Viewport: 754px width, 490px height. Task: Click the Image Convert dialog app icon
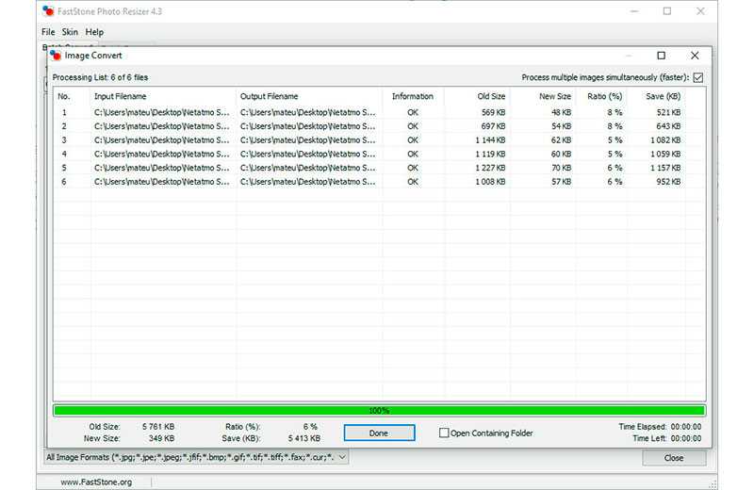pyautogui.click(x=56, y=56)
